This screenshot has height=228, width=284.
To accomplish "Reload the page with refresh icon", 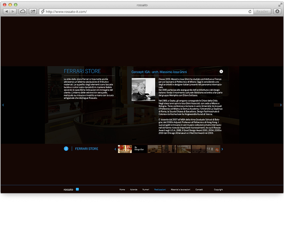I will coord(250,11).
